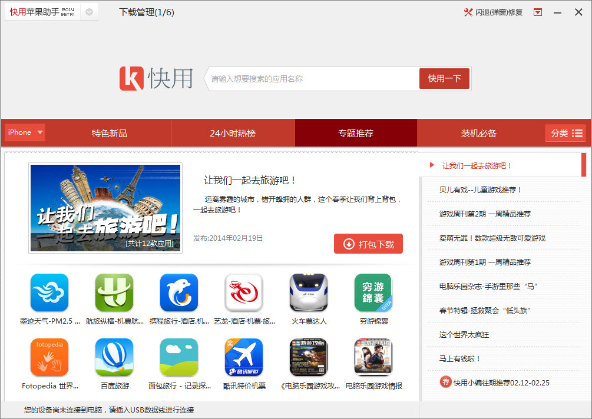
Task: Open the 面包旅行 app icon
Action: point(179,358)
